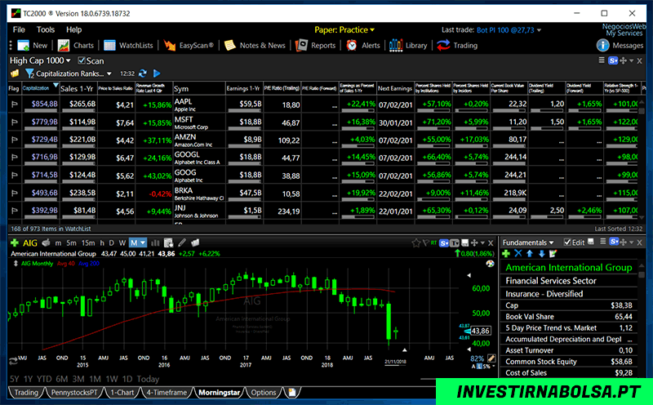Switch to the PennystocksPT tab

74,393
